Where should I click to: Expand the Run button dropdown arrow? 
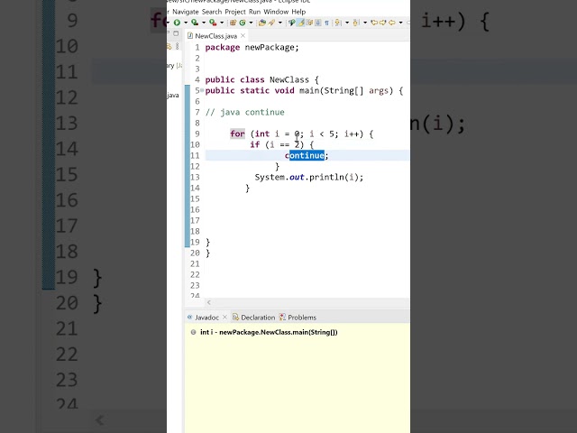click(x=186, y=23)
